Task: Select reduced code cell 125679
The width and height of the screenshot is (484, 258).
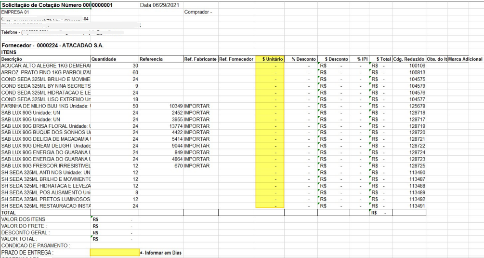Action: (409, 106)
